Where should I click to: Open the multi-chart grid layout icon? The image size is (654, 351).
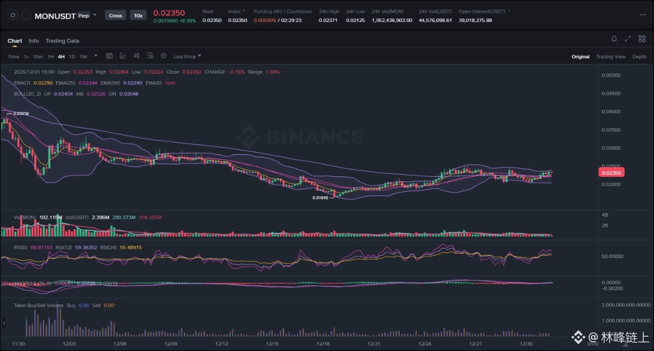642,39
